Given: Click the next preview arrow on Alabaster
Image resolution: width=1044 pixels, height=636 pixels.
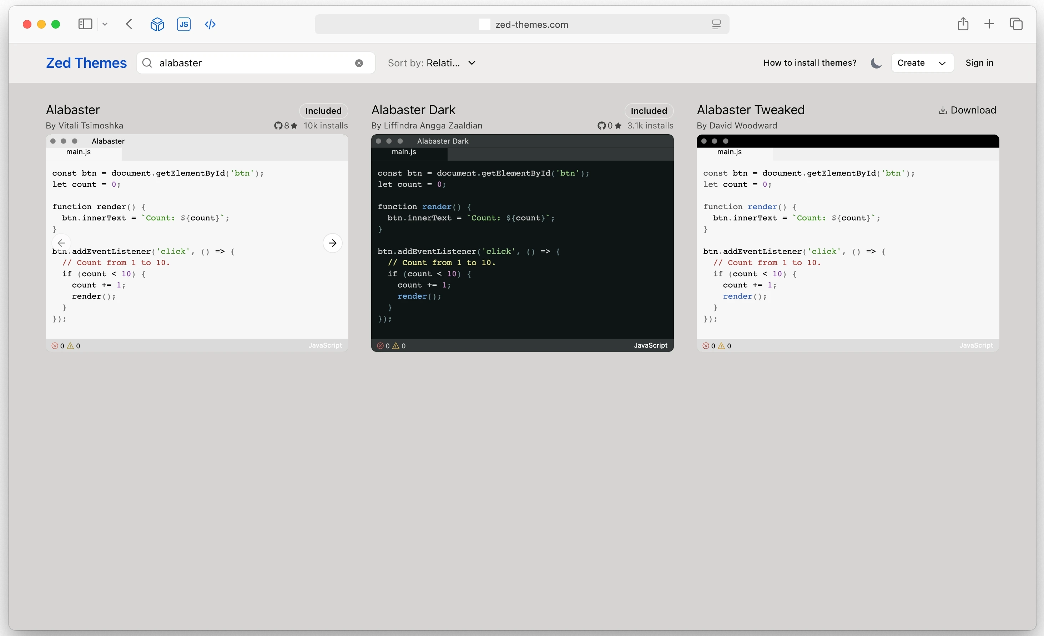Looking at the screenshot, I should (333, 243).
